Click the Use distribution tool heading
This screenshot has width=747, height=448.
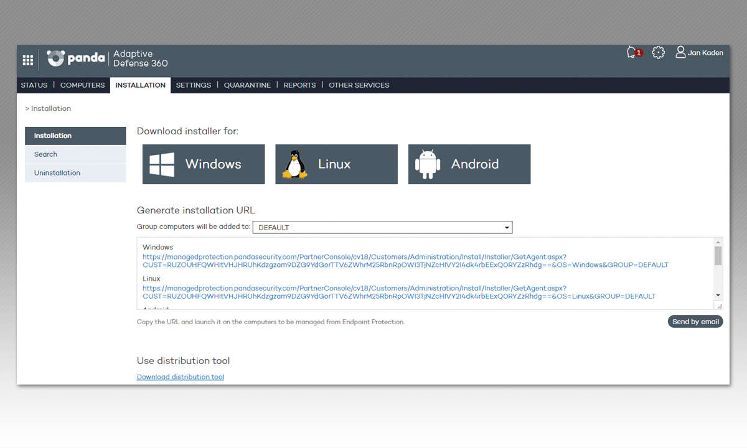click(183, 361)
